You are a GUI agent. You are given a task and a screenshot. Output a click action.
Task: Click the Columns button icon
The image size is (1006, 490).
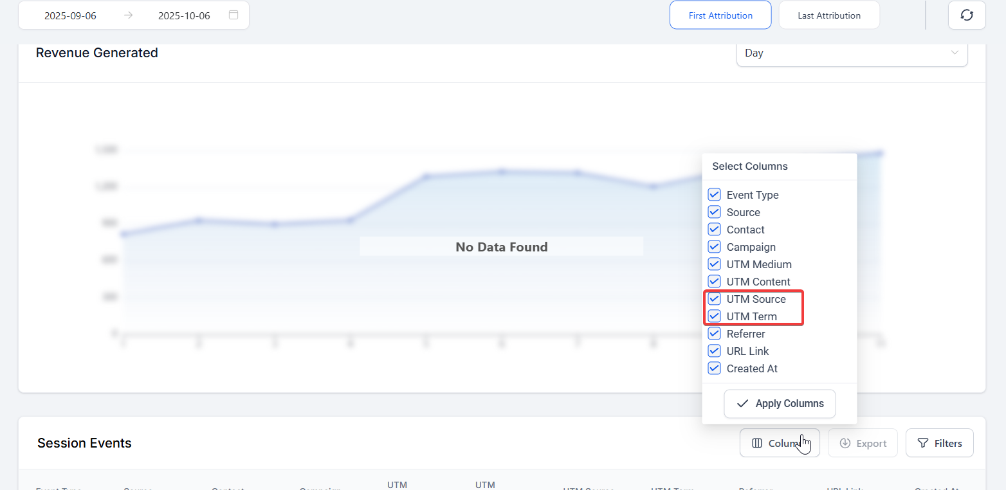[x=757, y=443]
